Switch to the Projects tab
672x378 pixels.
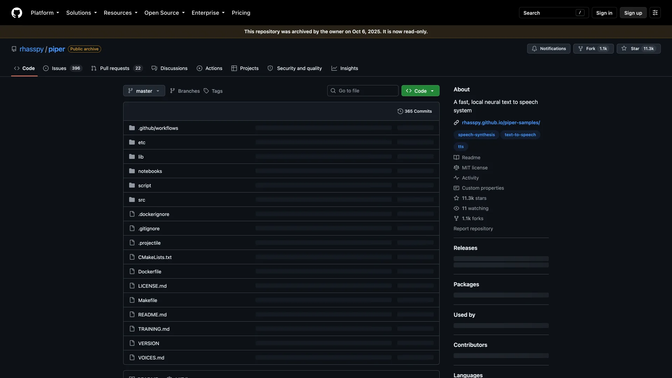(245, 68)
